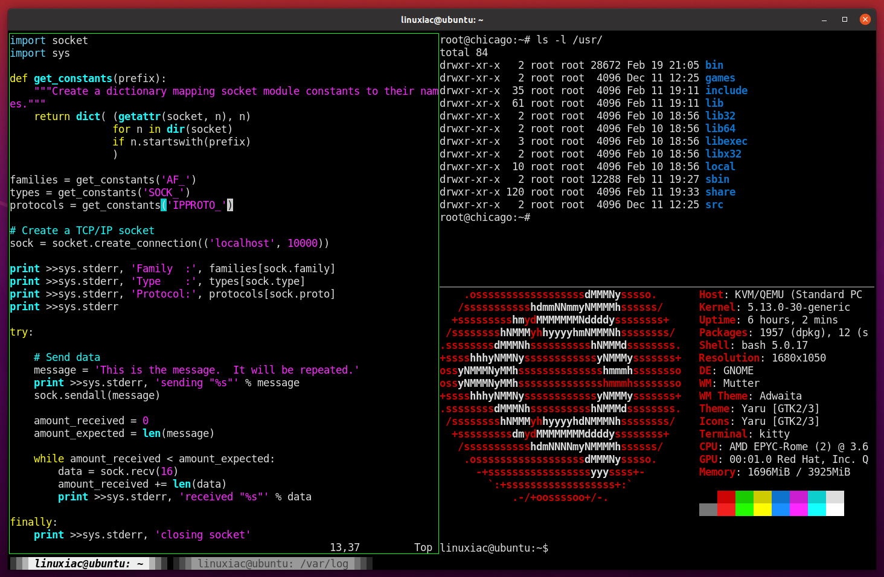Click the Top indicator in the vim statusline
Viewport: 884px width, 577px height.
pyautogui.click(x=423, y=547)
